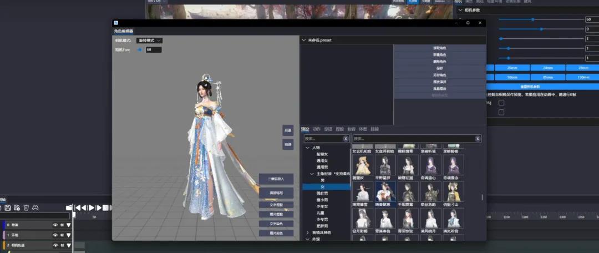Click the 帧 keyframe button on track 0
Screen dimensions: 599x253
62,225
